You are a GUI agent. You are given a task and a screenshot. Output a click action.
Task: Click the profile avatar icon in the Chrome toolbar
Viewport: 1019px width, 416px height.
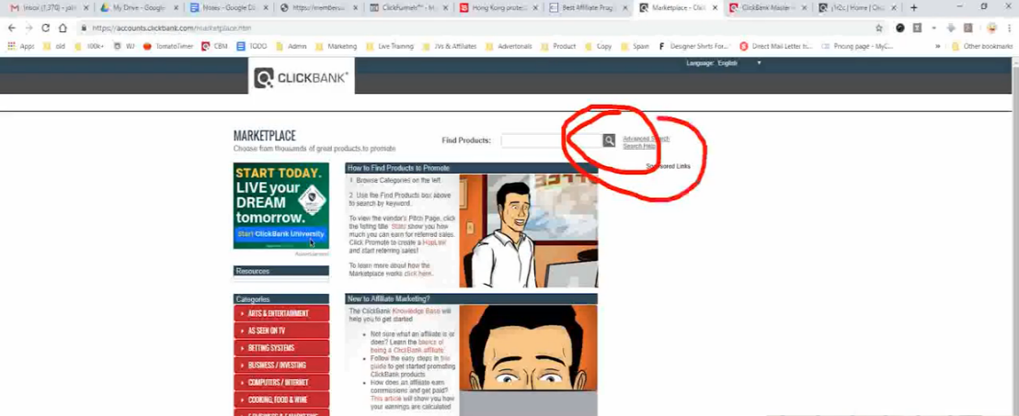(x=991, y=28)
